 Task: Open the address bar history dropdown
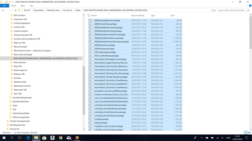click(211, 10)
